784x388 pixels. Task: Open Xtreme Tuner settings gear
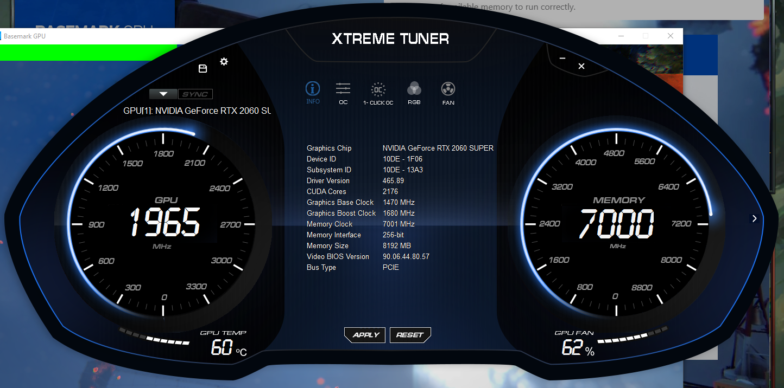[224, 62]
